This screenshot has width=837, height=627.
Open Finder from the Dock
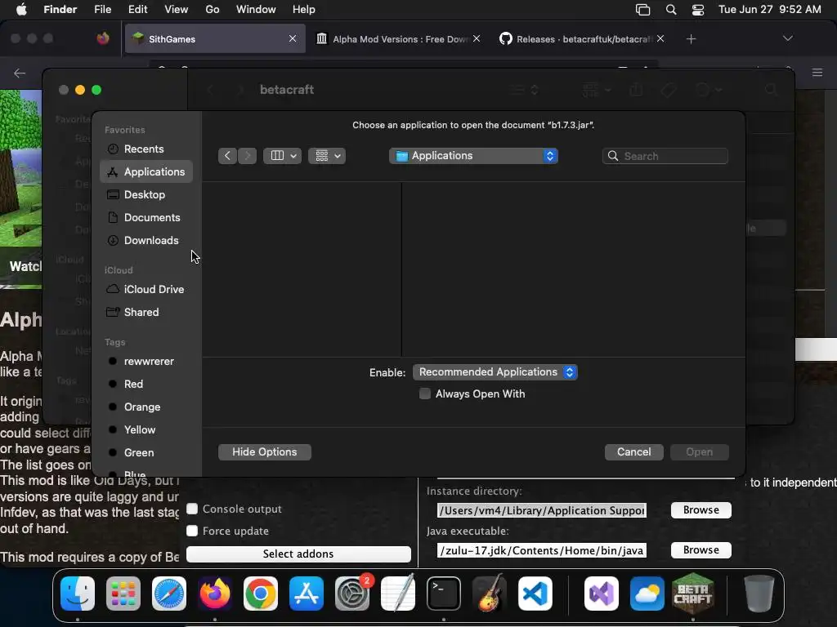pyautogui.click(x=78, y=594)
